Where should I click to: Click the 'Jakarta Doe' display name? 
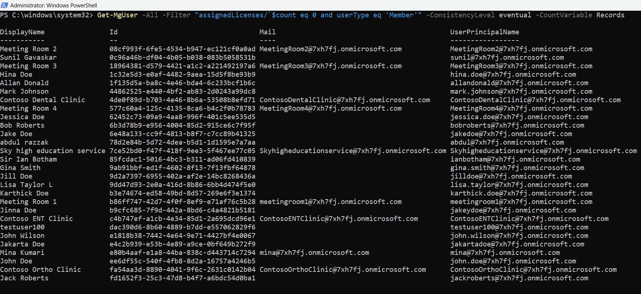pyautogui.click(x=22, y=244)
